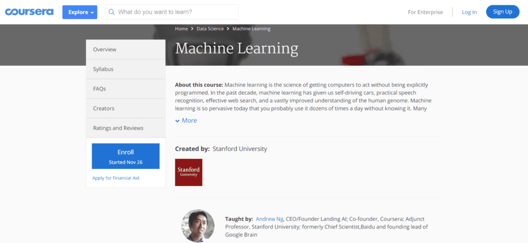Click the Machine Learning course title
Screen dimensions: 528x243
[x=236, y=48]
